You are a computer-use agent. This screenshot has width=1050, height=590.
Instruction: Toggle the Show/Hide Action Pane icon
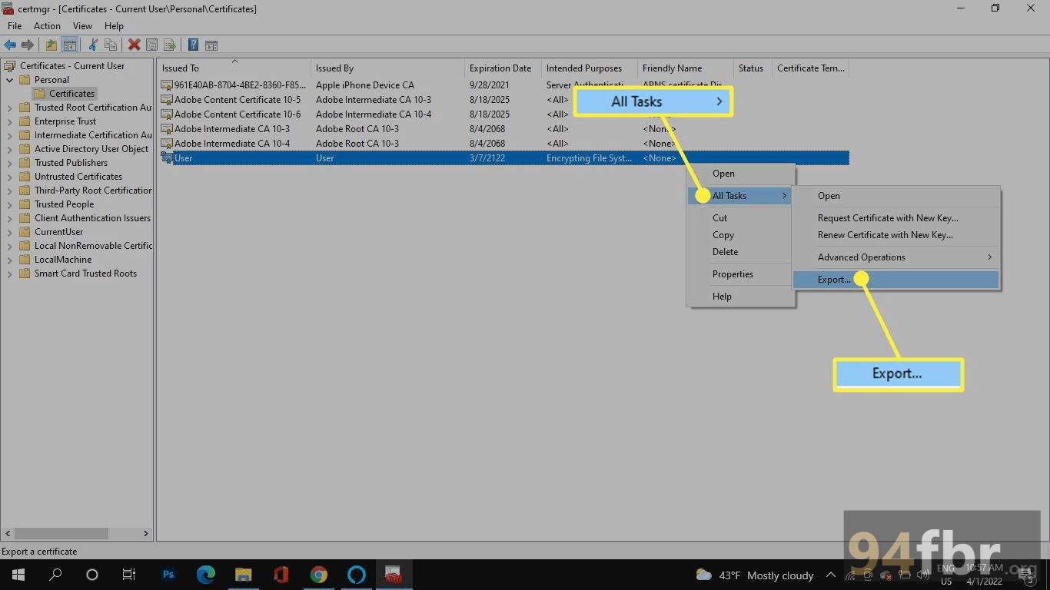click(x=211, y=45)
